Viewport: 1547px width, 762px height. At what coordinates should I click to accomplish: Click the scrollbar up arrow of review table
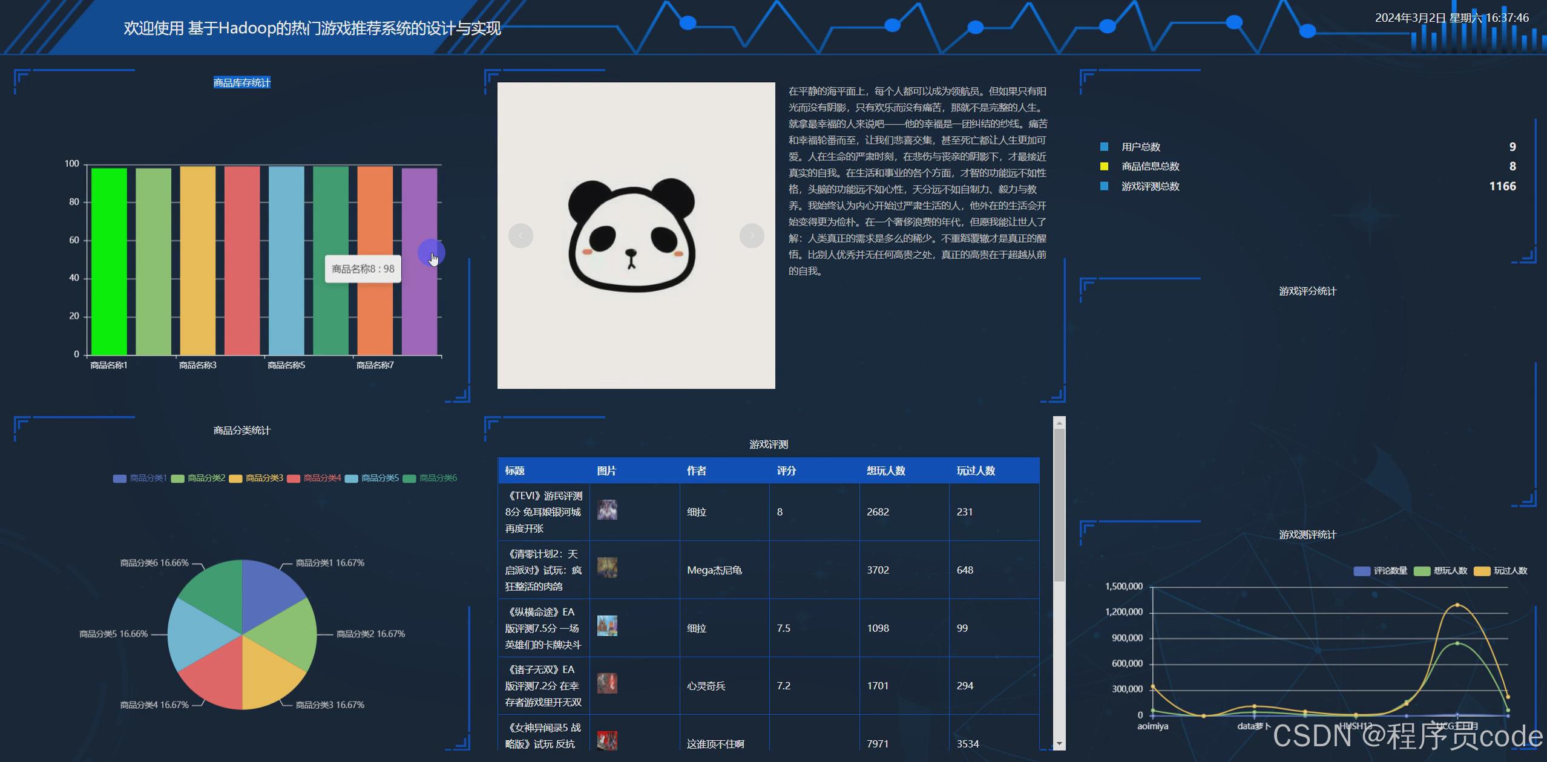1059,423
